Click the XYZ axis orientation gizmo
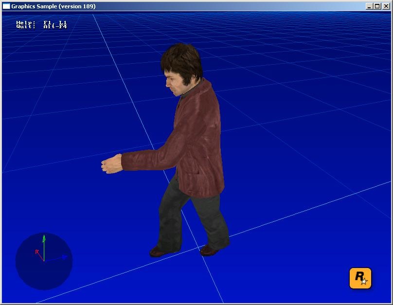This screenshot has height=305, width=393. point(44,261)
